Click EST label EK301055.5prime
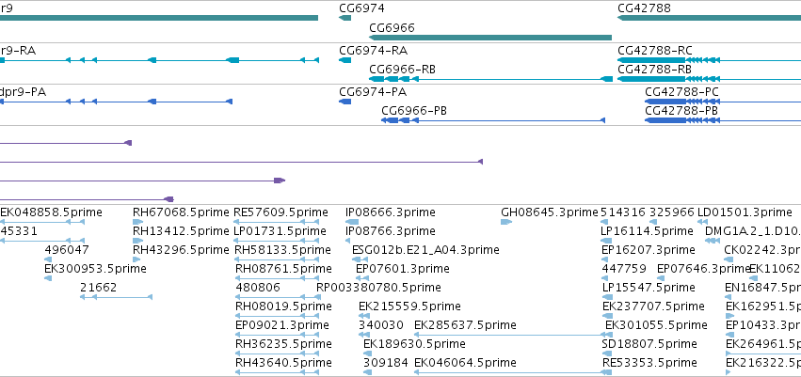801x377 pixels. (656, 325)
